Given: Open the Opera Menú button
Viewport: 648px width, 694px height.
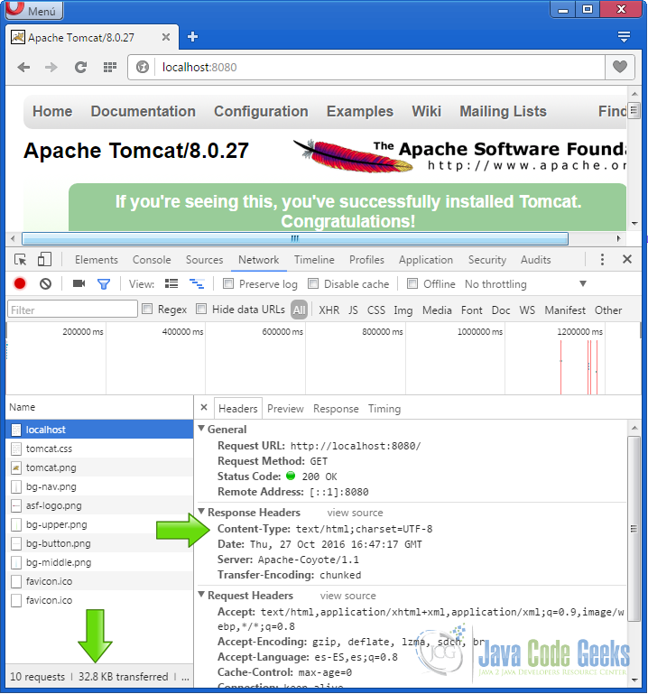Looking at the screenshot, I should coord(34,10).
